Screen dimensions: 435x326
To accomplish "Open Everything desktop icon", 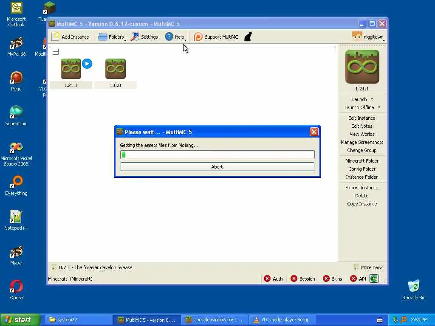I will click(16, 185).
